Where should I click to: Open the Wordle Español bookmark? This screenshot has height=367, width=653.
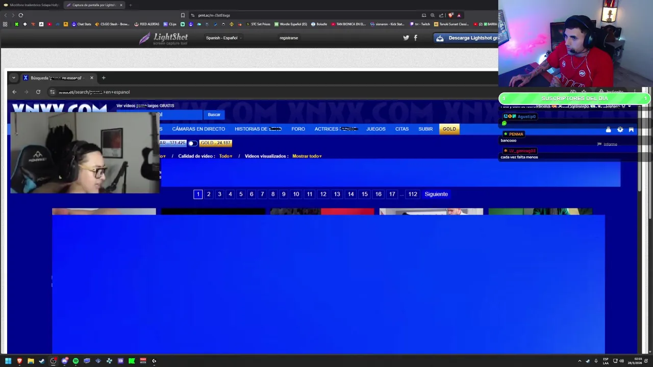click(291, 24)
